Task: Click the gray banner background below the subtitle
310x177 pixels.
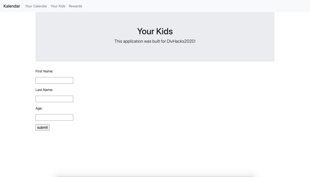Action: tap(155, 53)
